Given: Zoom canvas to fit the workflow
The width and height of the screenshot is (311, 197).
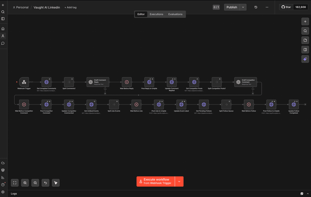Looking at the screenshot, I should (x=15, y=183).
